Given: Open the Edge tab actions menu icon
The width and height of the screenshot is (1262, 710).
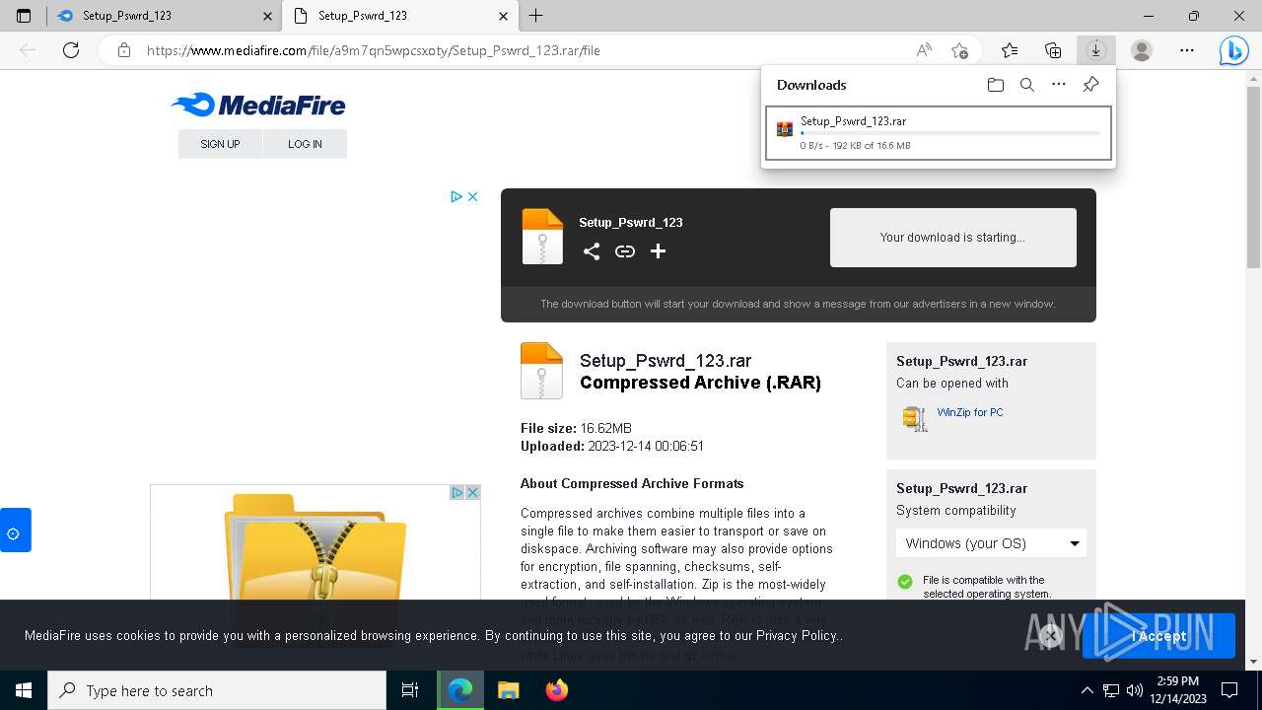Looking at the screenshot, I should pyautogui.click(x=24, y=16).
